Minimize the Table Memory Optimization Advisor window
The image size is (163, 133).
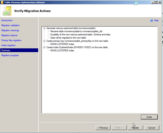coord(153,2)
